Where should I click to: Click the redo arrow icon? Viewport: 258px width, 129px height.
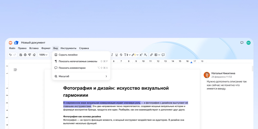pyautogui.click(x=15, y=55)
